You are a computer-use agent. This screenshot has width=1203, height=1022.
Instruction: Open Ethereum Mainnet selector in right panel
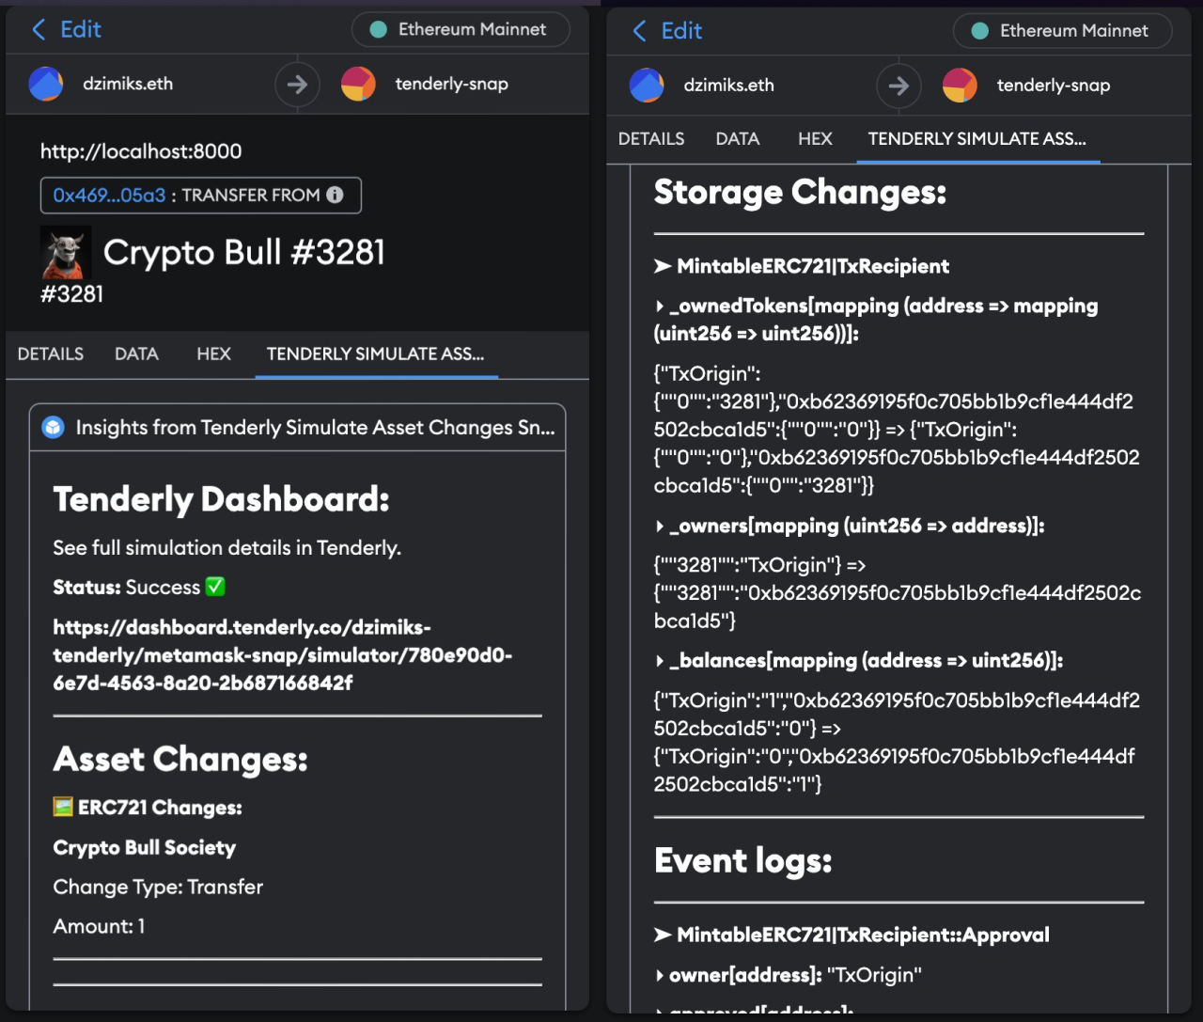tap(1062, 30)
